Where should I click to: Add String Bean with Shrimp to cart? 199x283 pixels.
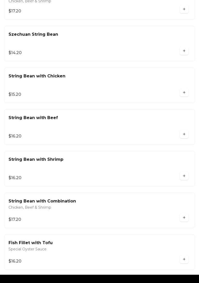[184, 176]
